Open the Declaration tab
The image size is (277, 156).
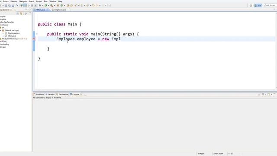click(62, 94)
